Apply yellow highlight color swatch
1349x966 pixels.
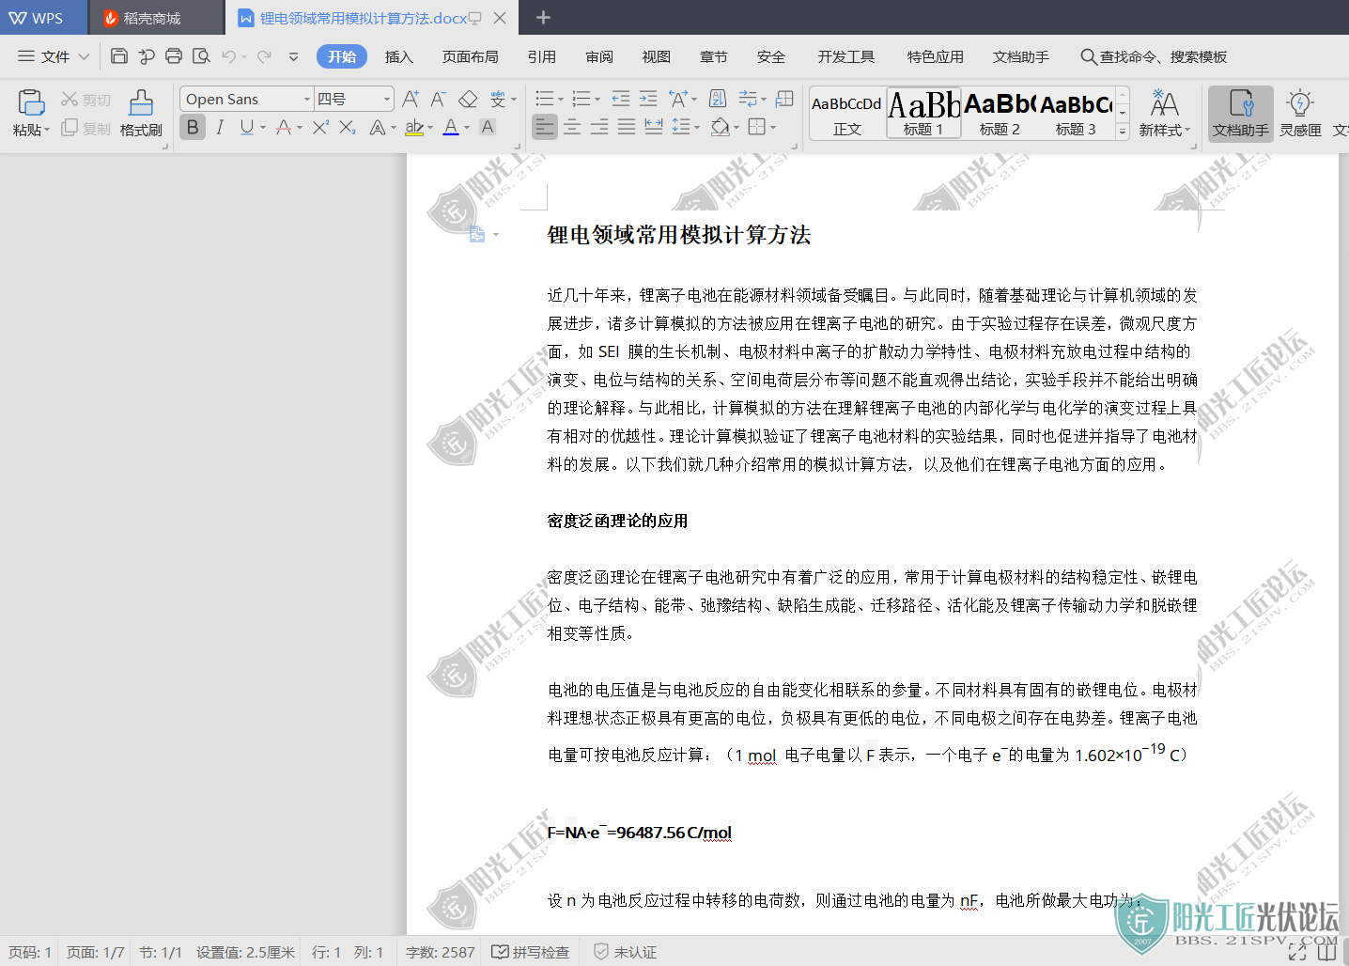pyautogui.click(x=413, y=127)
